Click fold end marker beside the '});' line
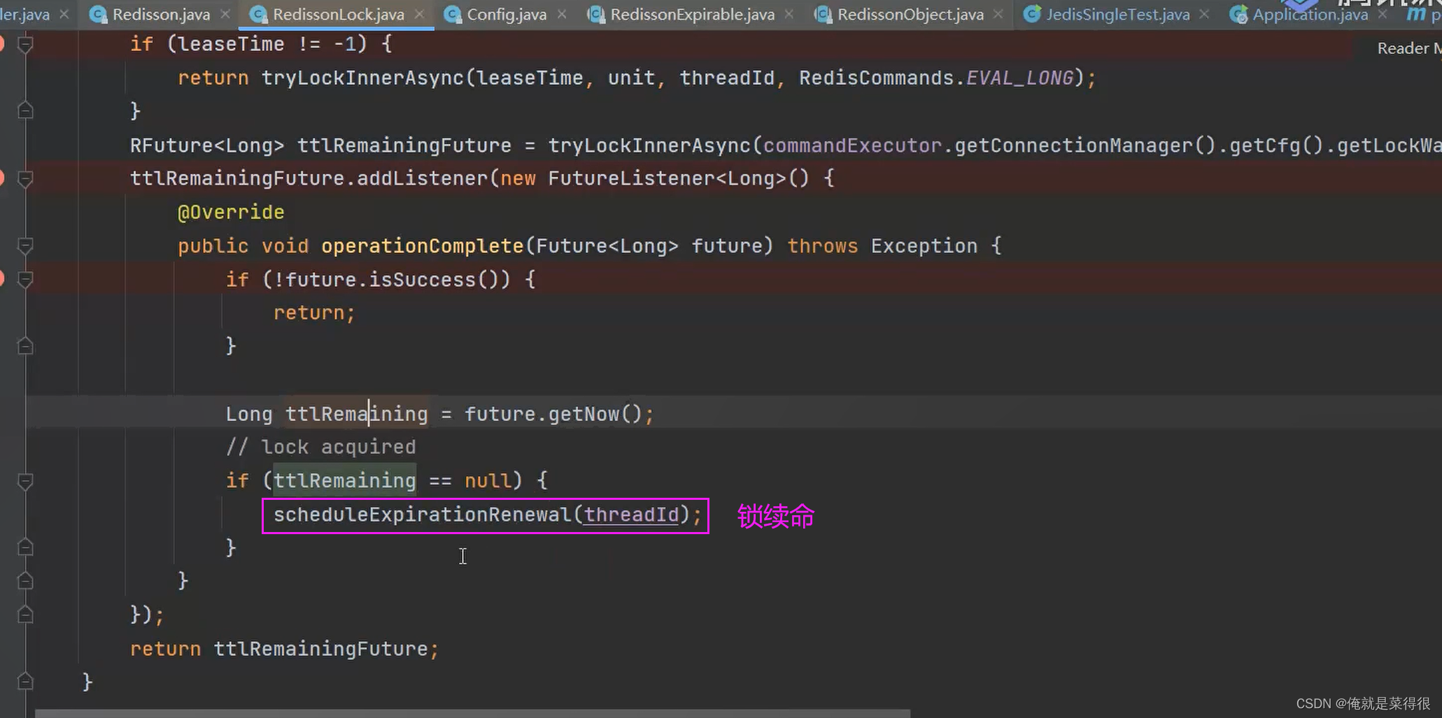The image size is (1442, 718). pyautogui.click(x=25, y=615)
